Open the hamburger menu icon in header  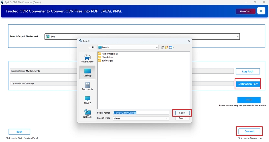261,11
